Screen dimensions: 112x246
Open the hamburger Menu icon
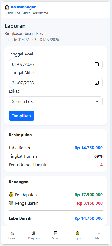(99, 233)
